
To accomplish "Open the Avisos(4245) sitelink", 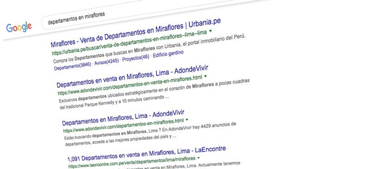I will point(107,62).
